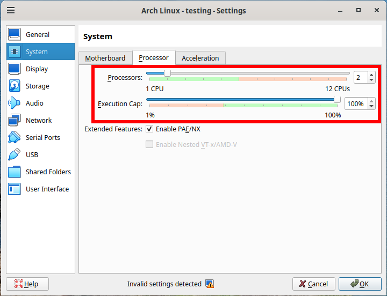Open the window menu in title bar
387x296 pixels.
(11, 10)
